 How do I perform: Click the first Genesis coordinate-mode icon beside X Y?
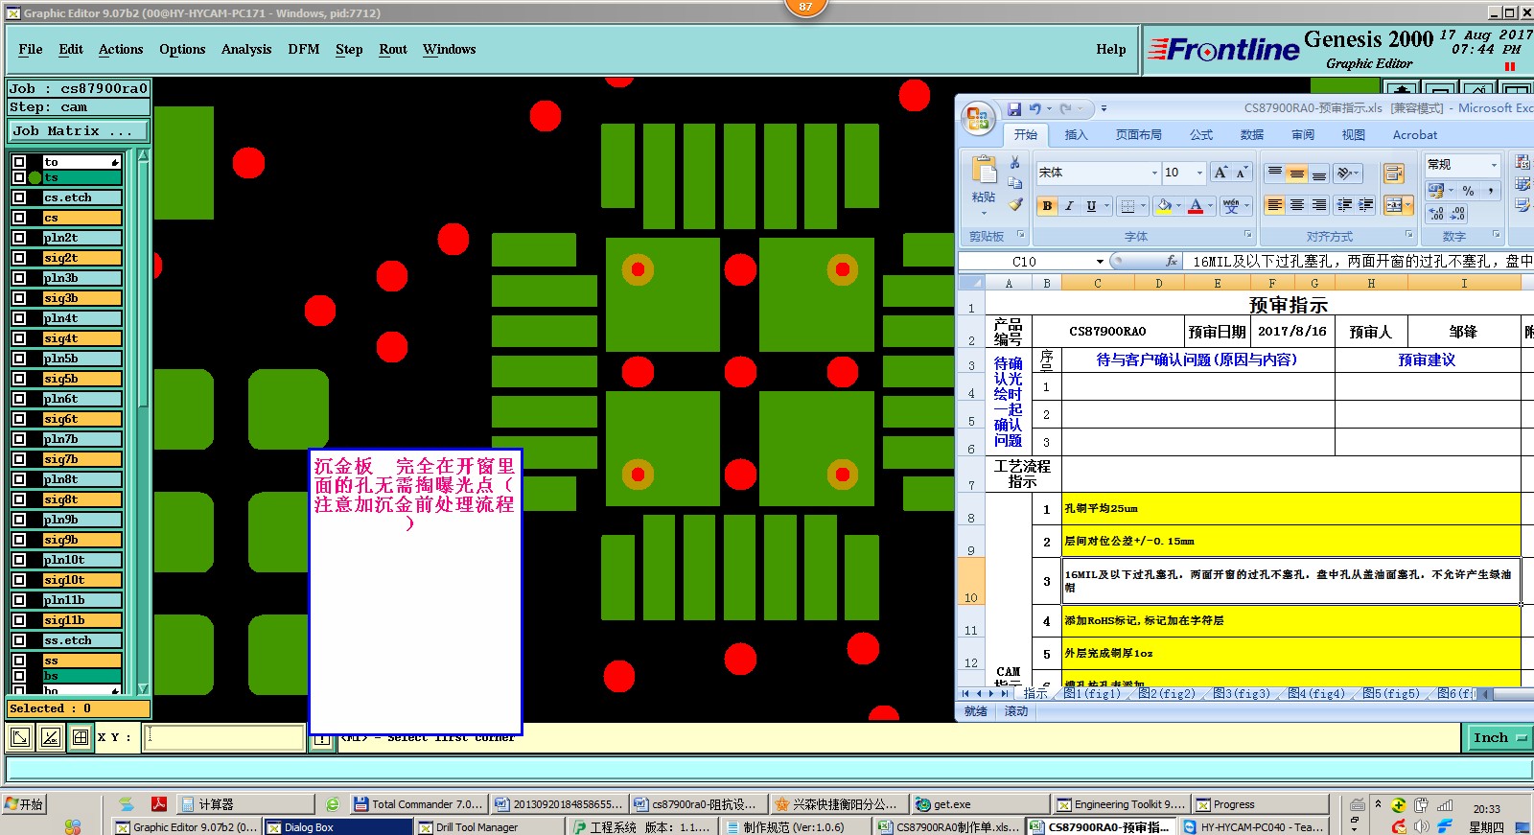pos(20,736)
